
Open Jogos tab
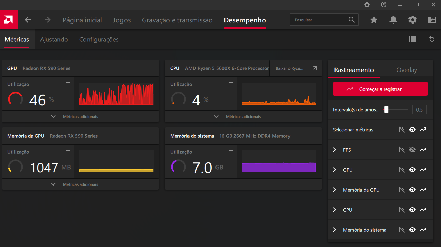[x=122, y=20]
